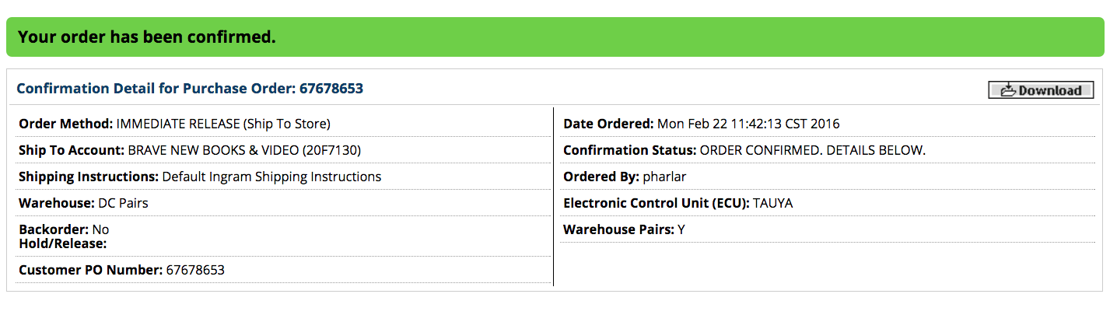Click the vertical divider between detail columns
The image size is (1110, 315).
[553, 197]
